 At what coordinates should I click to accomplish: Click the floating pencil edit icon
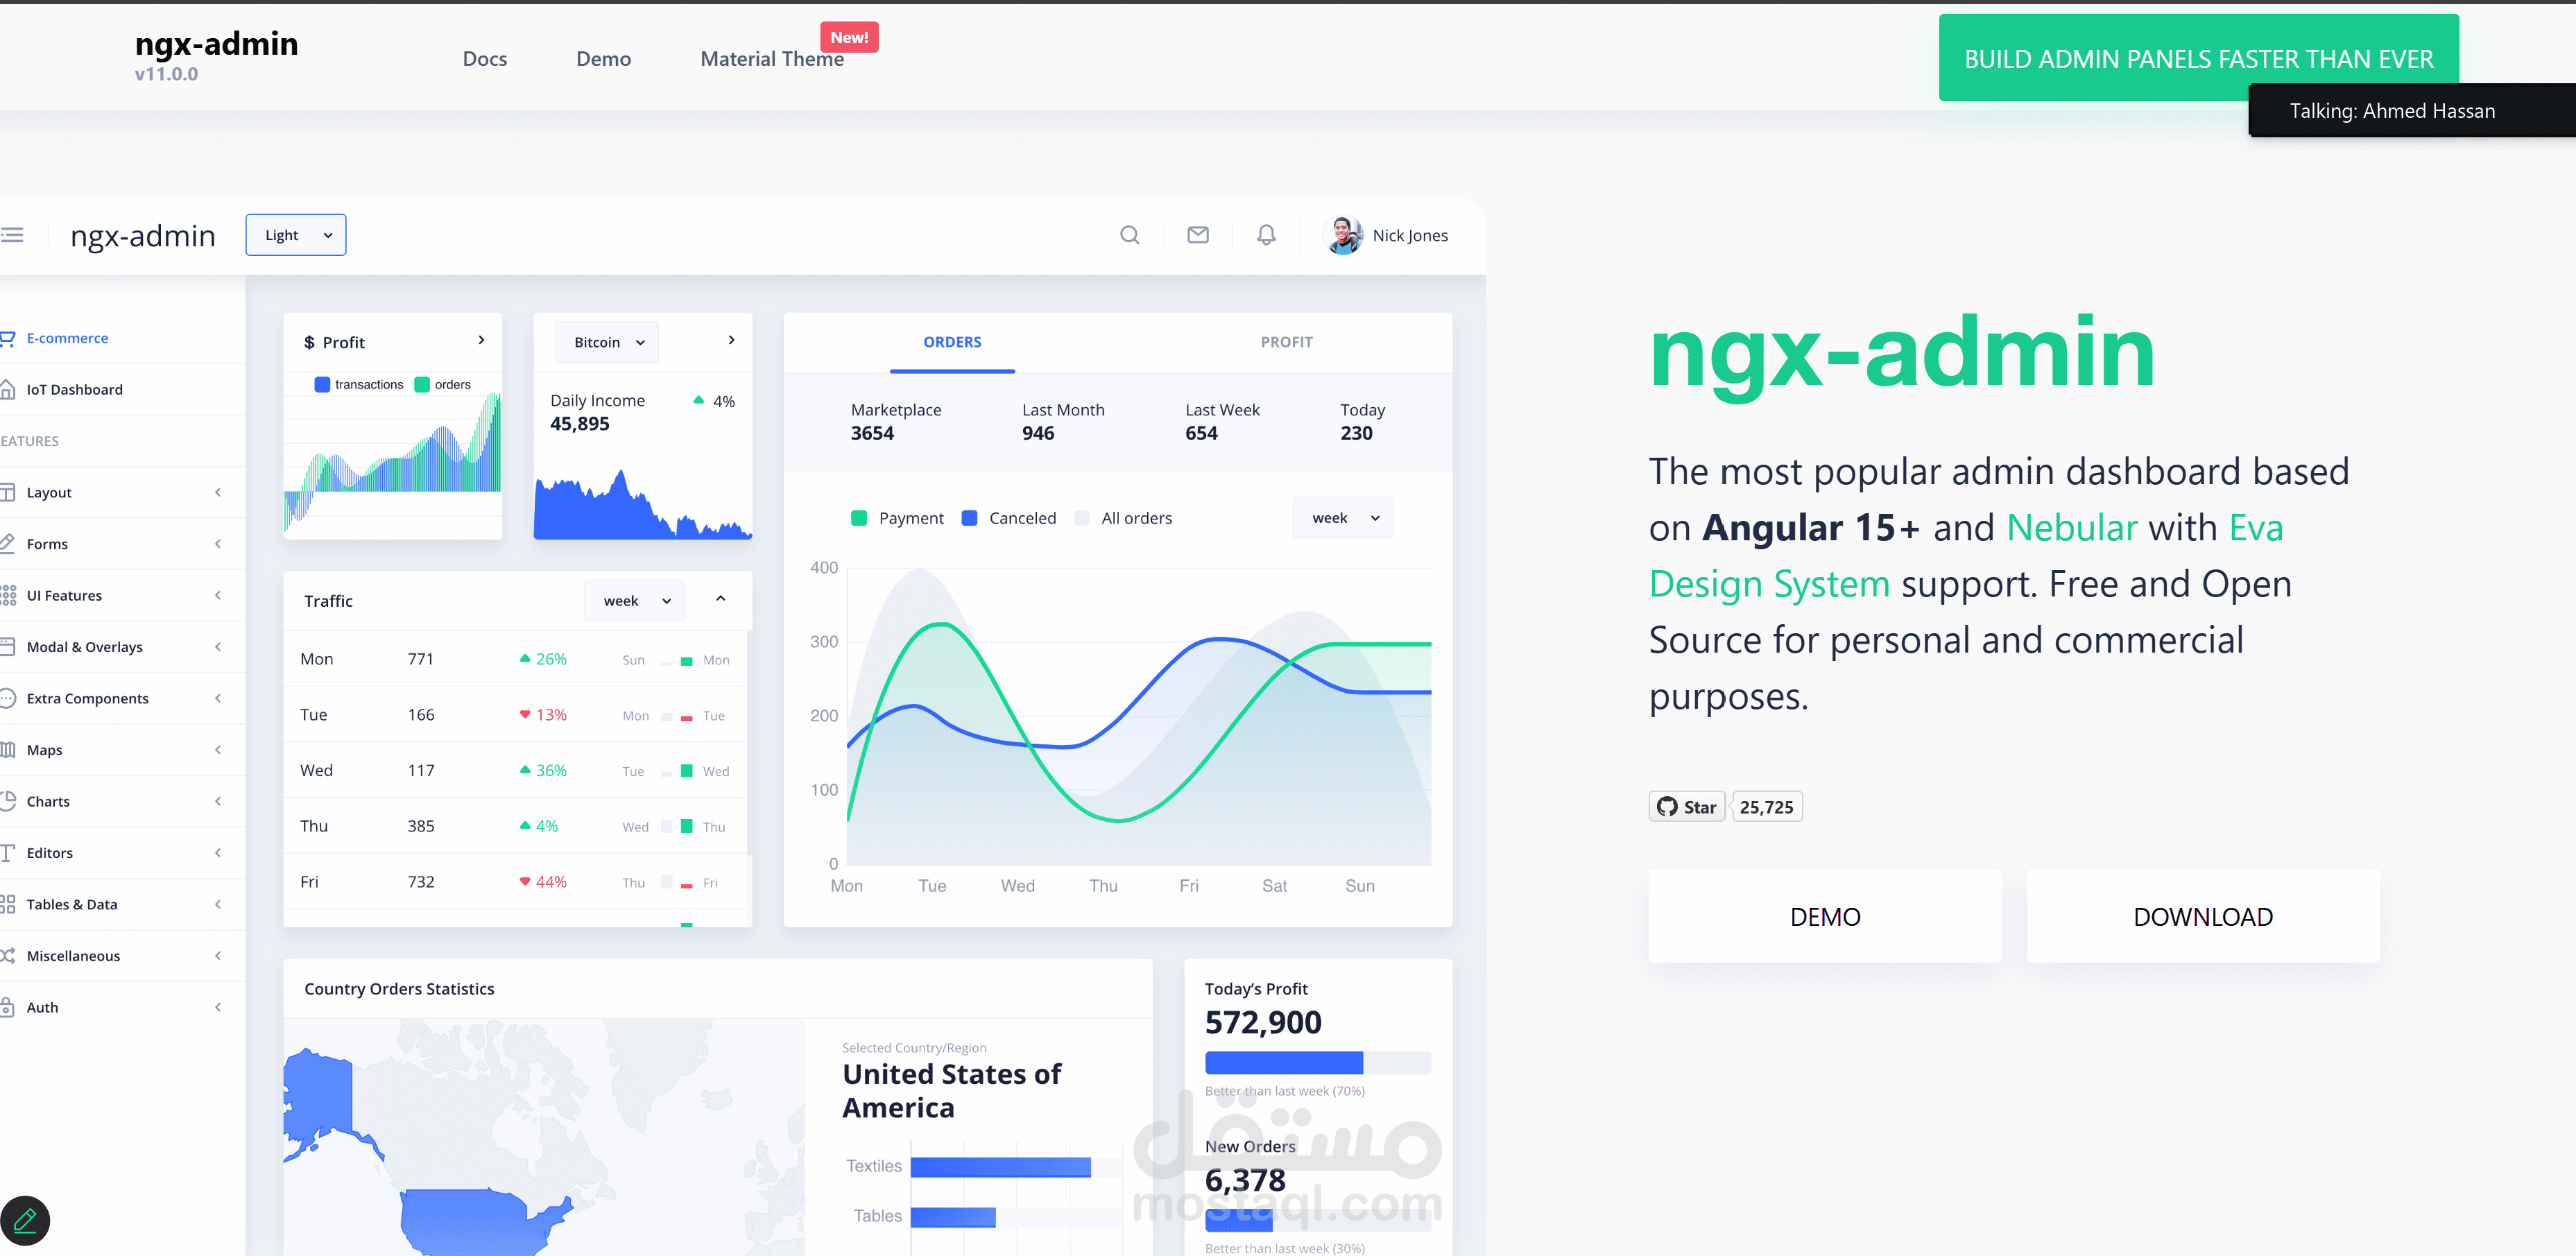click(x=26, y=1220)
